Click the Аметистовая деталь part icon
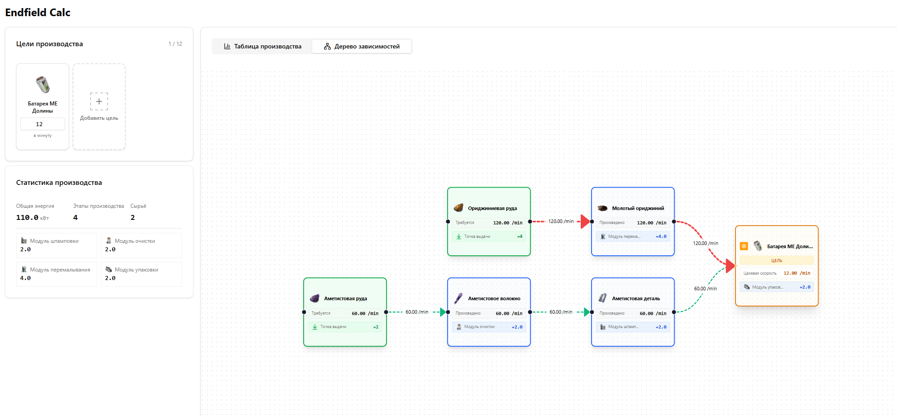The image size is (897, 416). (602, 298)
